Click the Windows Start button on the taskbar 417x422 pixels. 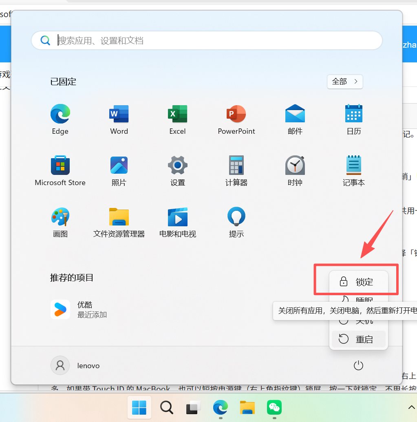[x=139, y=407]
